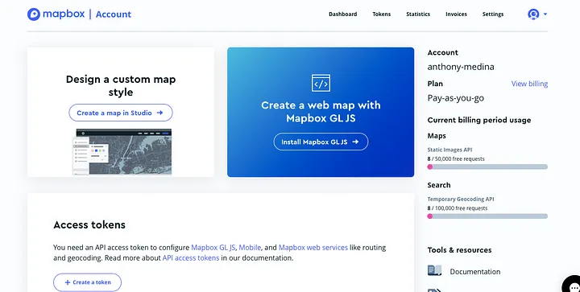Open the Tokens page

[x=381, y=14]
